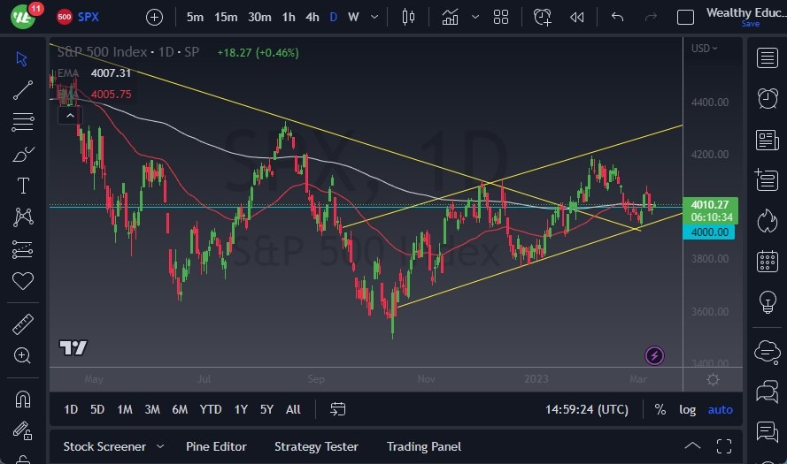This screenshot has width=787, height=464.
Task: Select the Text annotation tool
Action: 23,186
